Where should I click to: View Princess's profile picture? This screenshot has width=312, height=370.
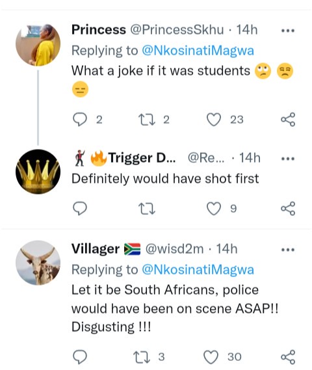tap(38, 45)
